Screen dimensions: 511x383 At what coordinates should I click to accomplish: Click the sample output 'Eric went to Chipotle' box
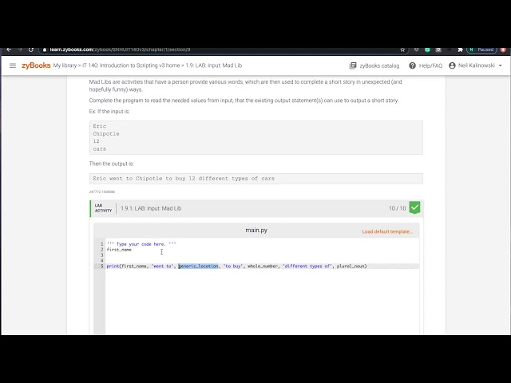tap(256, 179)
